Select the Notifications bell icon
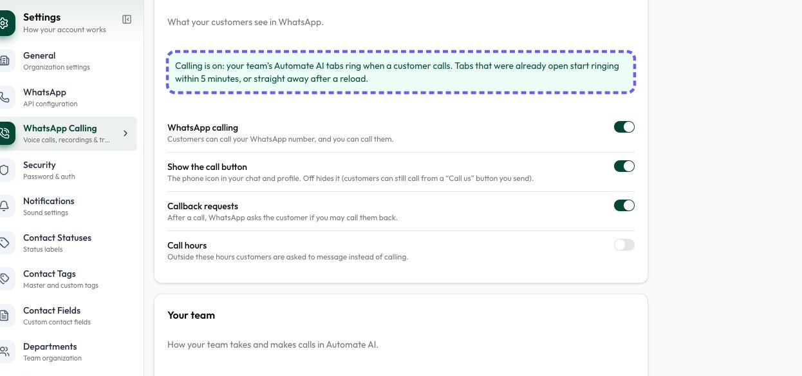The width and height of the screenshot is (802, 376). tap(5, 206)
